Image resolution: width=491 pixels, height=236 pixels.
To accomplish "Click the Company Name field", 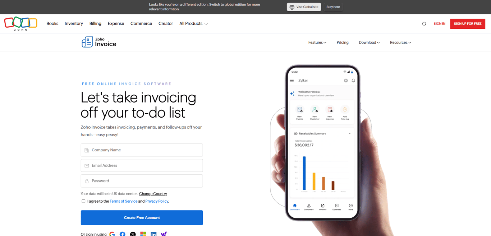I will pyautogui.click(x=142, y=150).
